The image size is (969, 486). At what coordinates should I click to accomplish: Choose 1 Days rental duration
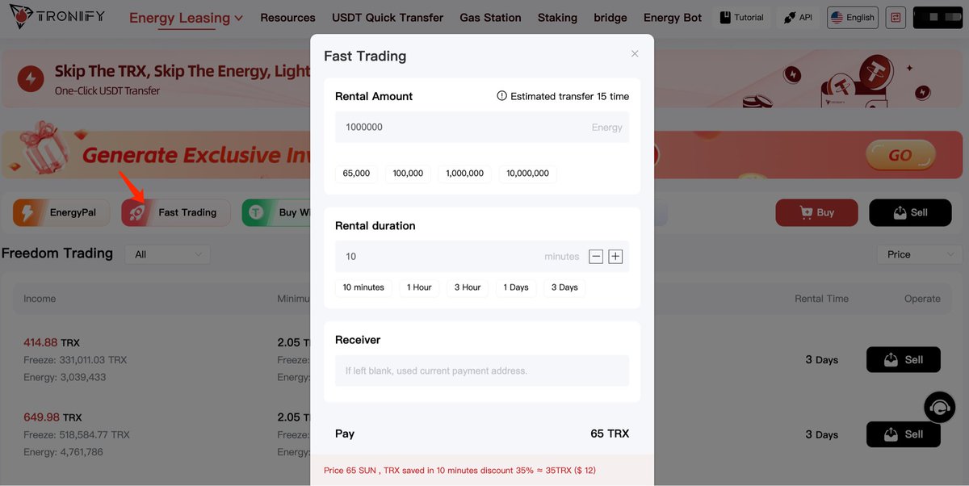coord(516,287)
